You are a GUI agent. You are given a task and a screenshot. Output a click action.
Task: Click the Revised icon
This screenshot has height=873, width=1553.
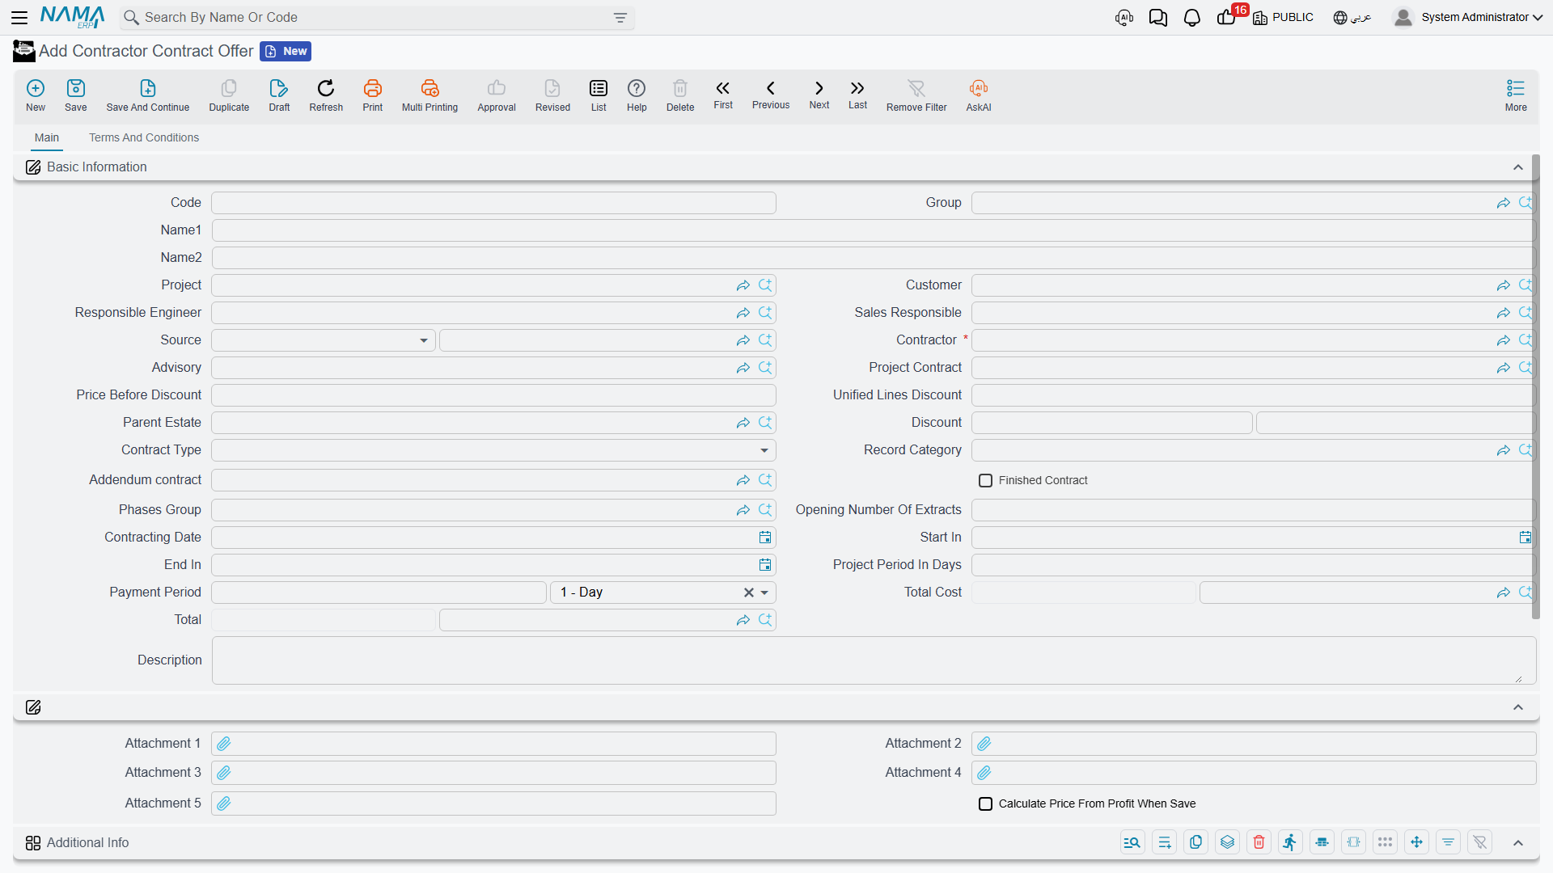552,95
